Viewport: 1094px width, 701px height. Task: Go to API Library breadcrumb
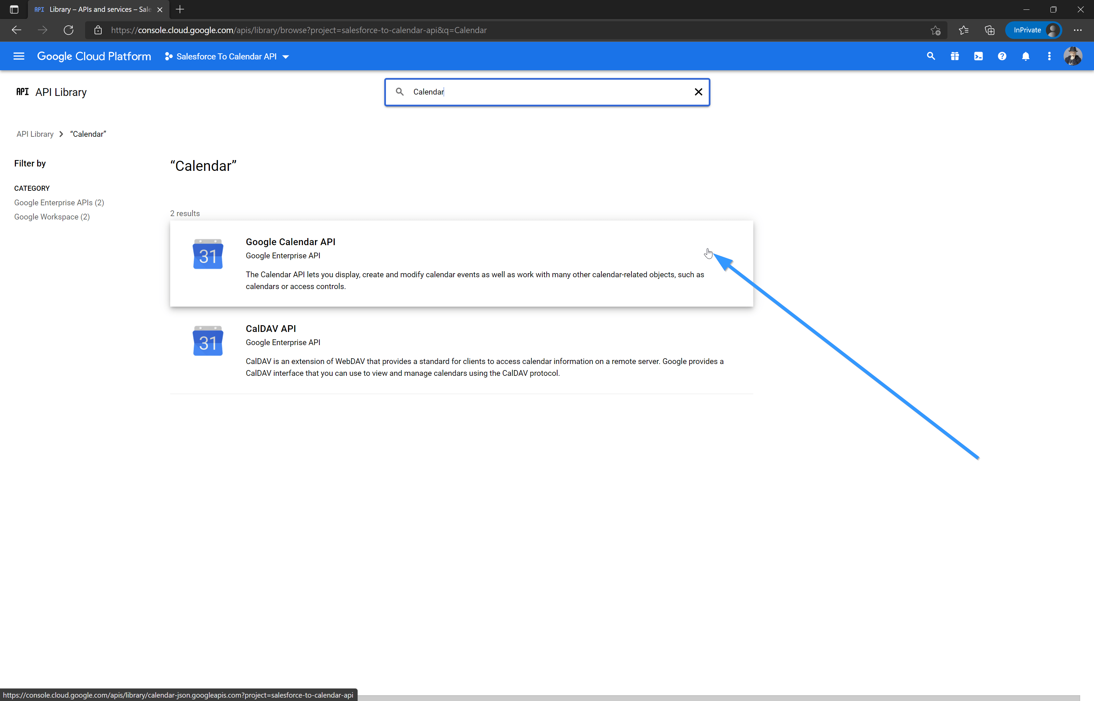(35, 134)
